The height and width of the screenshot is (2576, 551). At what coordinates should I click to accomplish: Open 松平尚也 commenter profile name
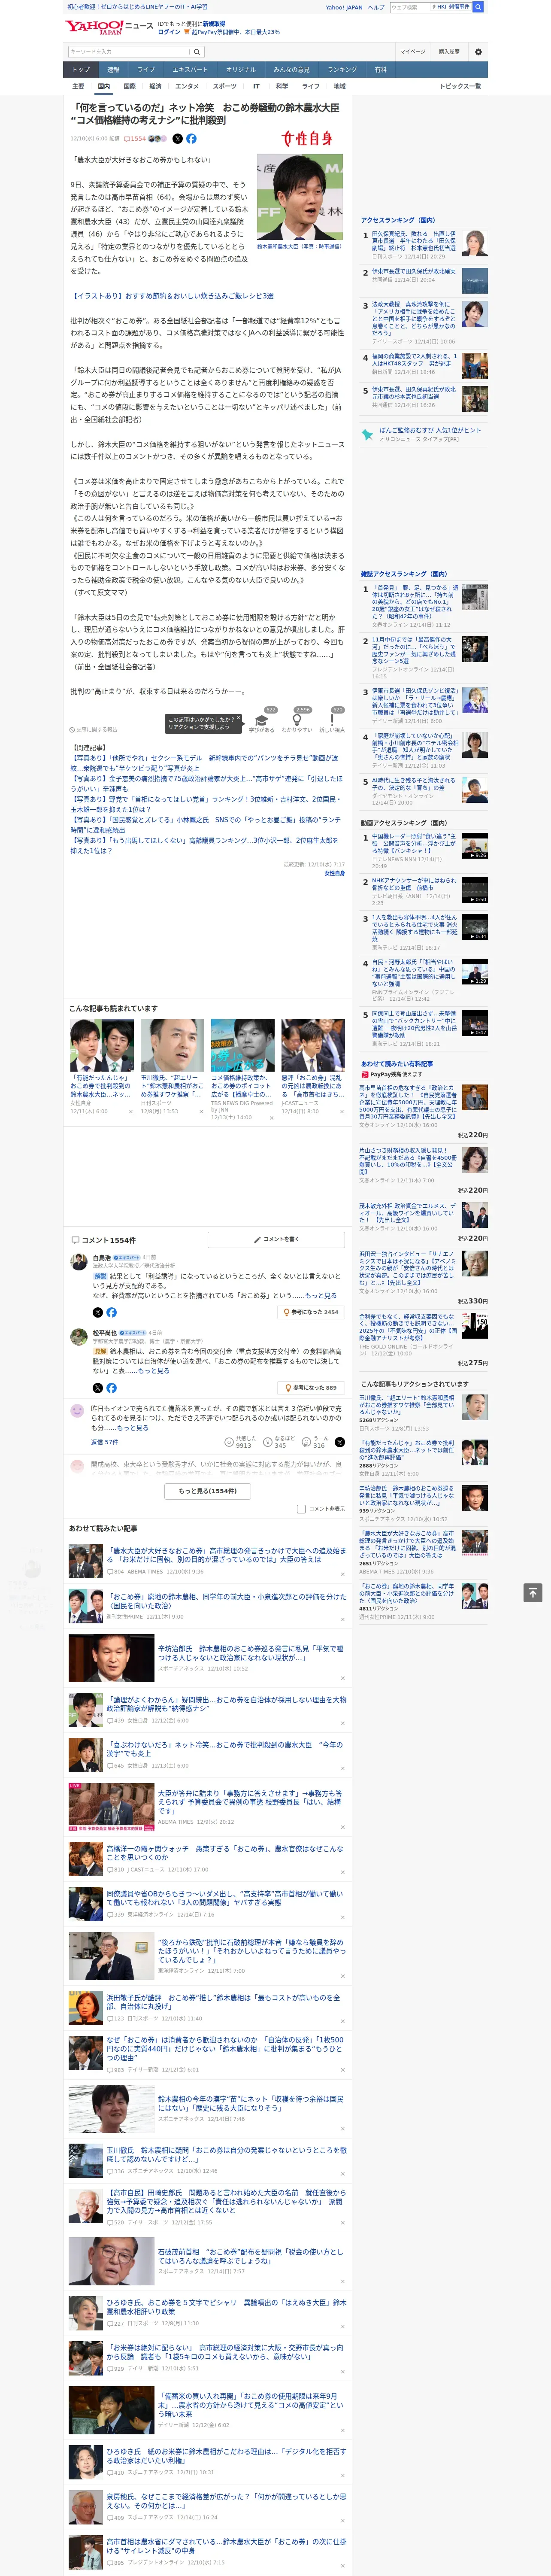point(104,1333)
